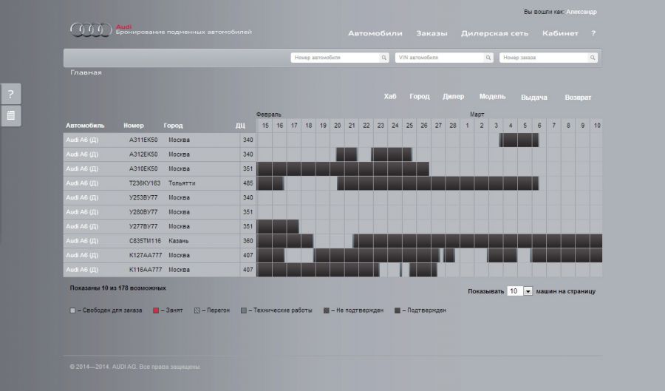This screenshot has width=665, height=391.
Task: Open А310ЕК50 booking bar starting February 15
Action: 343,169
